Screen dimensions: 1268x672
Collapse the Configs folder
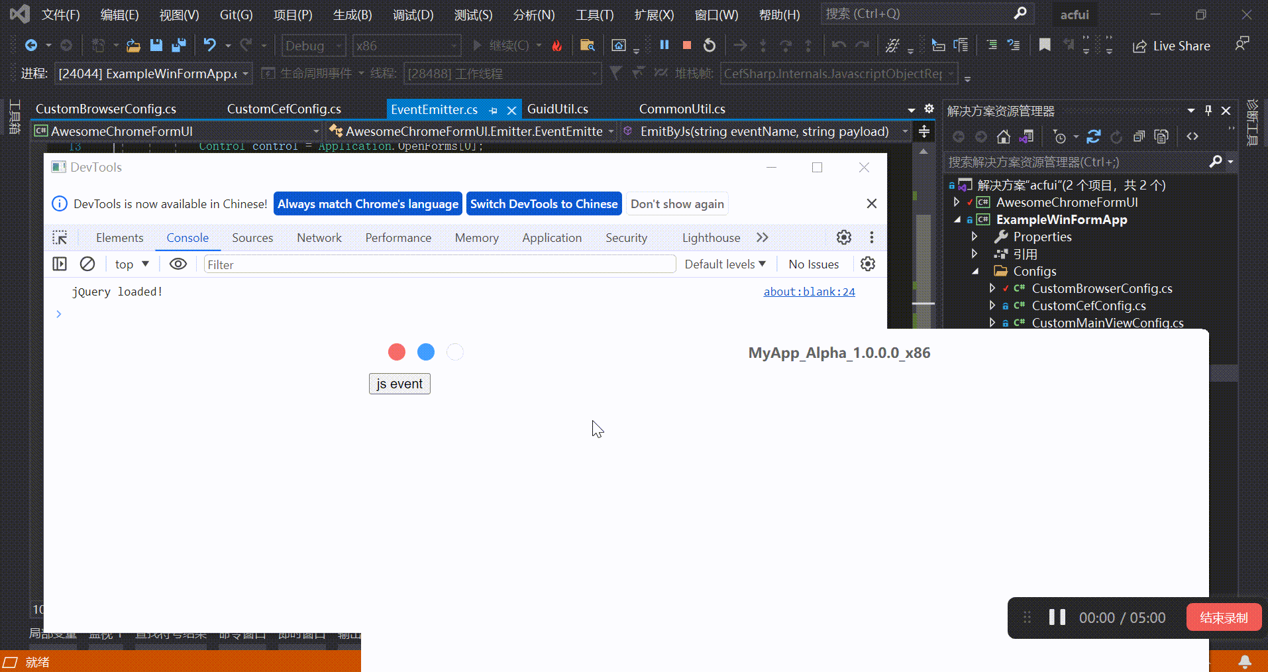click(x=975, y=271)
